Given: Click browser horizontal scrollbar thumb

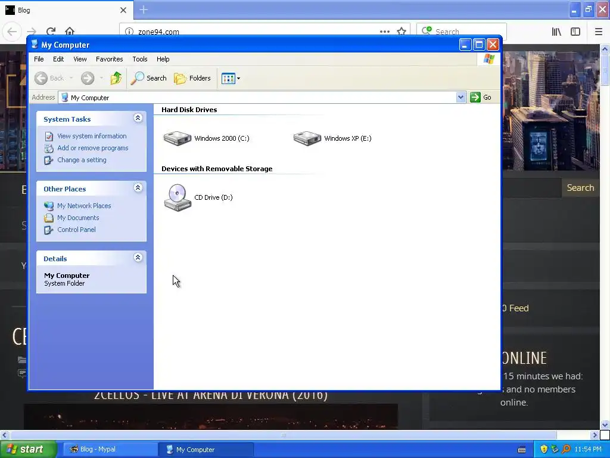Looking at the screenshot, I should pos(283,435).
